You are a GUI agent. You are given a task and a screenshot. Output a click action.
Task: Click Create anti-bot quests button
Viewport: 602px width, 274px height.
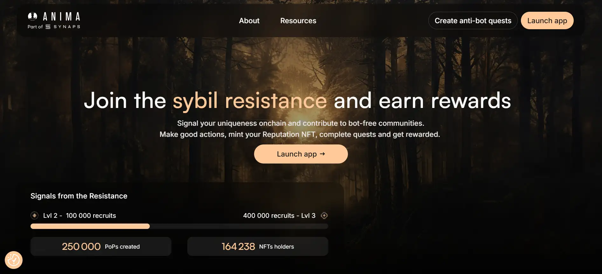[x=473, y=21]
